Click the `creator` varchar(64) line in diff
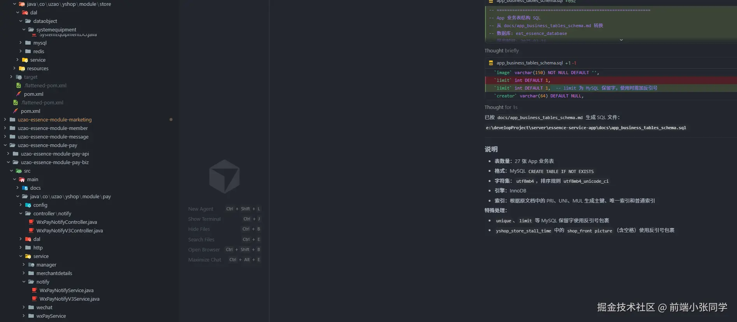737x322 pixels. tap(611, 96)
